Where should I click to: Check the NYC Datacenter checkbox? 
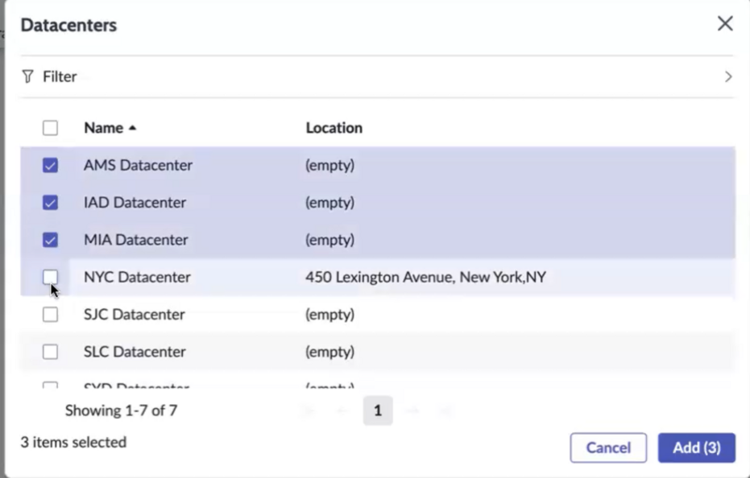click(50, 278)
